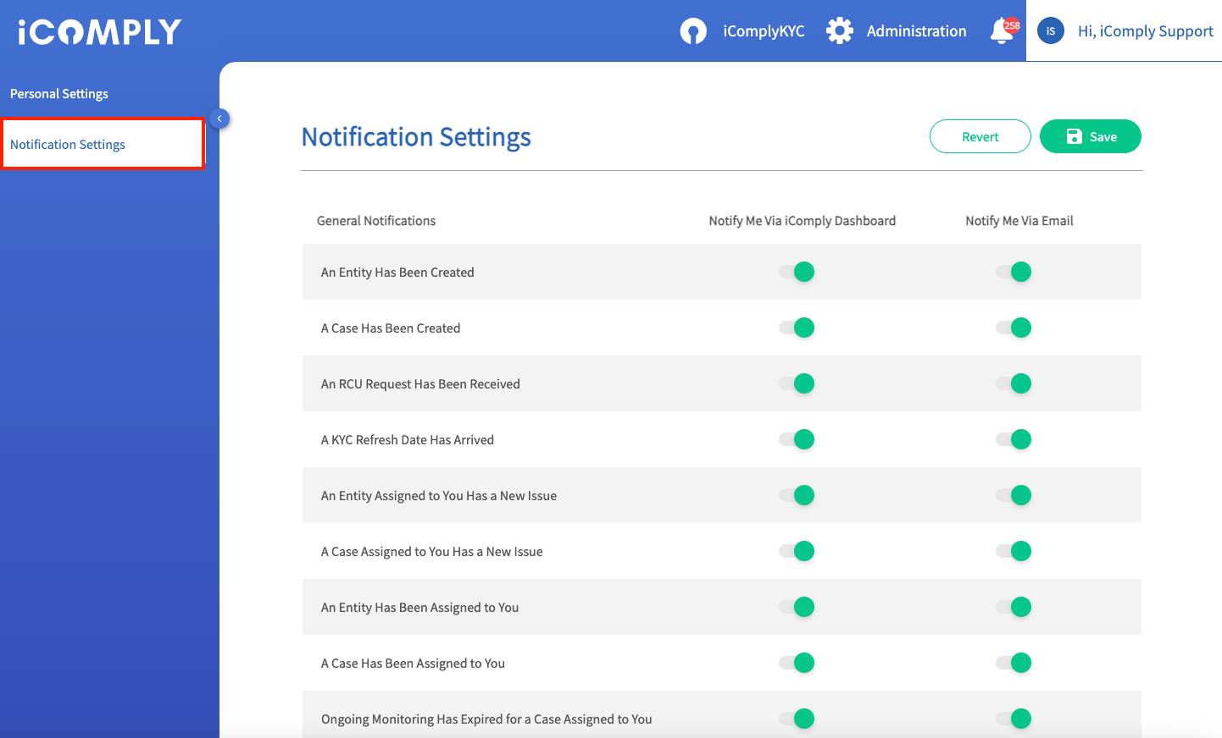Toggle dashboard notification for Ongoing Monitoring Has Expired
The image size is (1222, 738).
[797, 719]
